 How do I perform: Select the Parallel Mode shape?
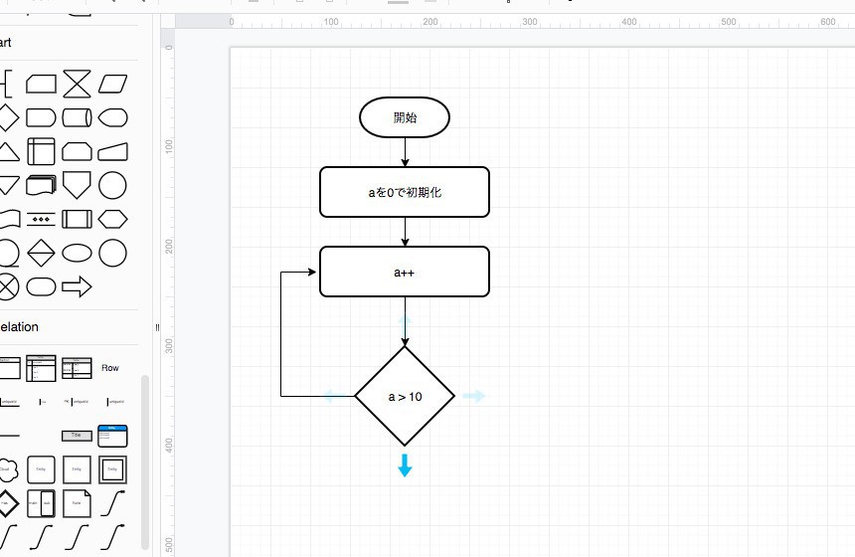[x=41, y=219]
